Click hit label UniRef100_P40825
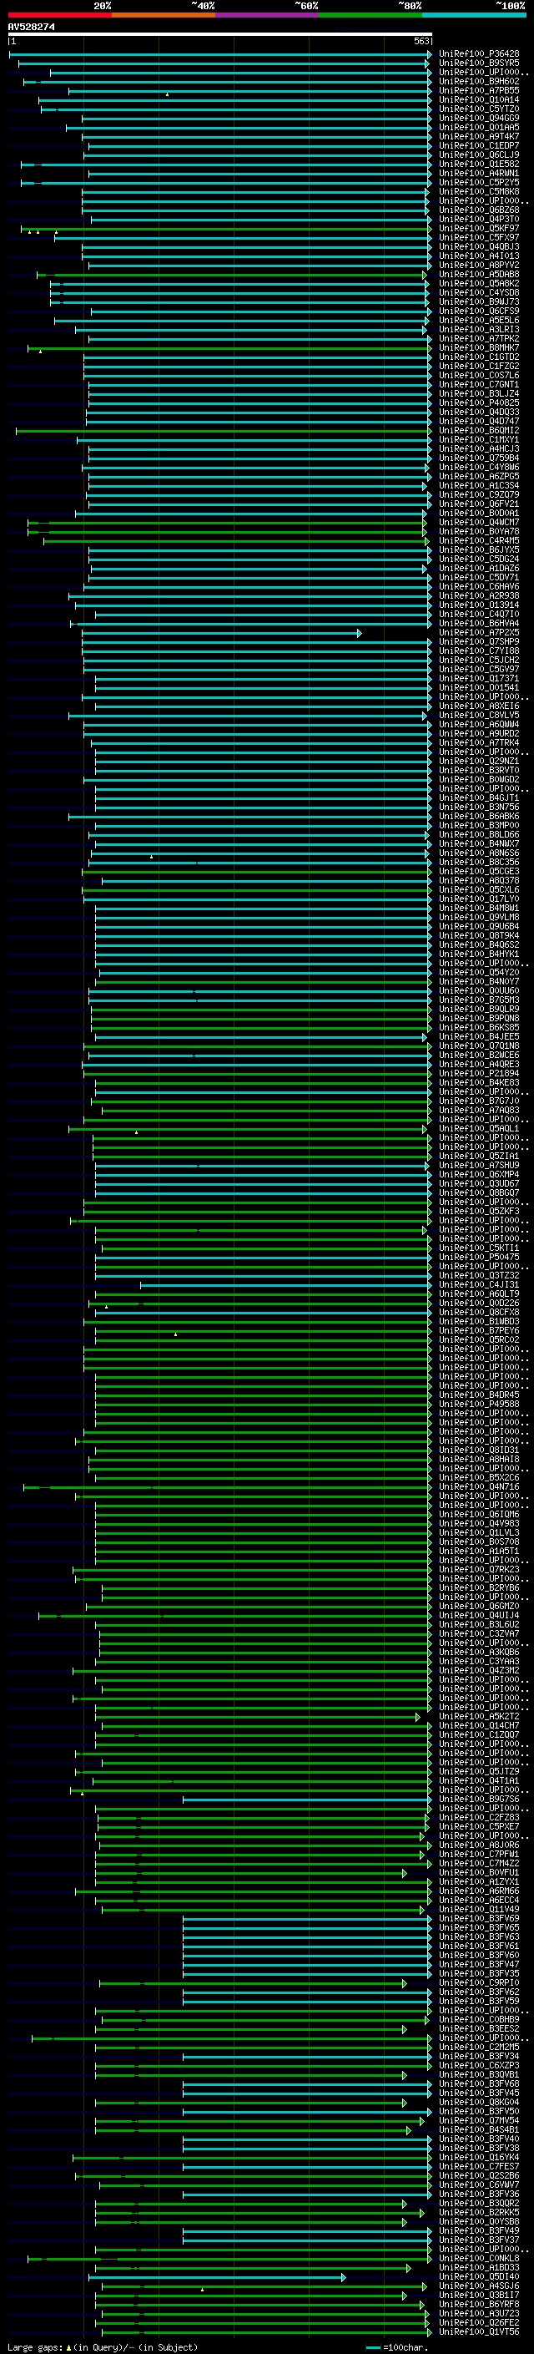The width and height of the screenshot is (534, 2354). tap(479, 403)
